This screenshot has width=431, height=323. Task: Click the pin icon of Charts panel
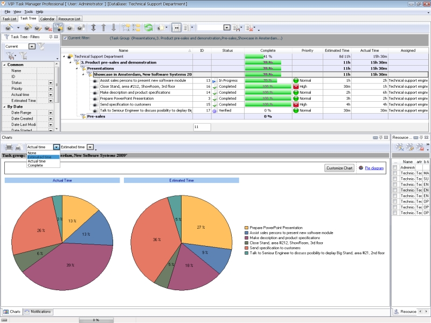(x=381, y=137)
